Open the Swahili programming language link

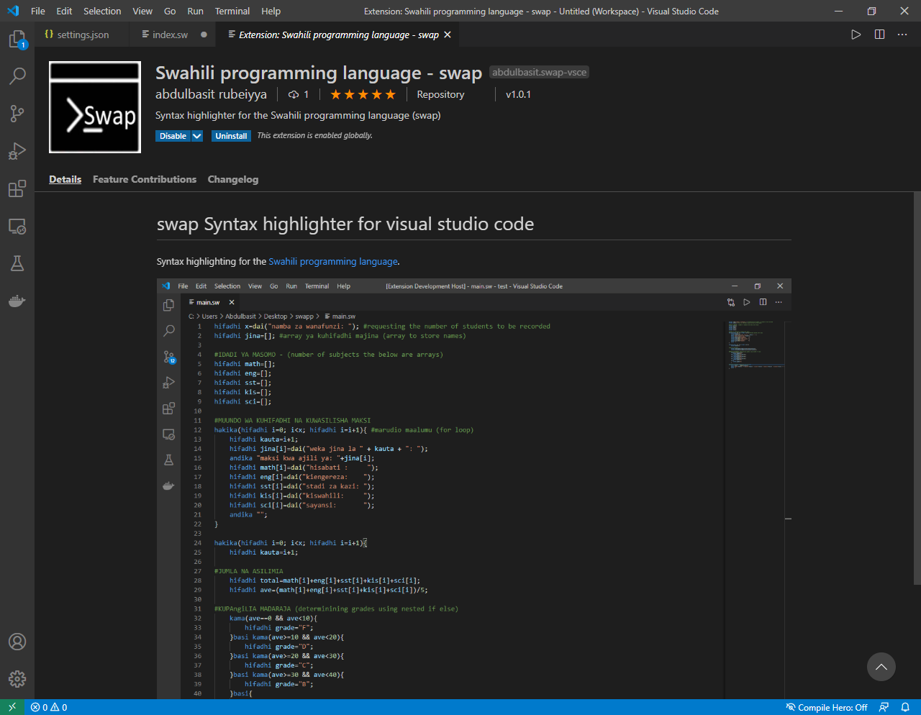click(333, 262)
